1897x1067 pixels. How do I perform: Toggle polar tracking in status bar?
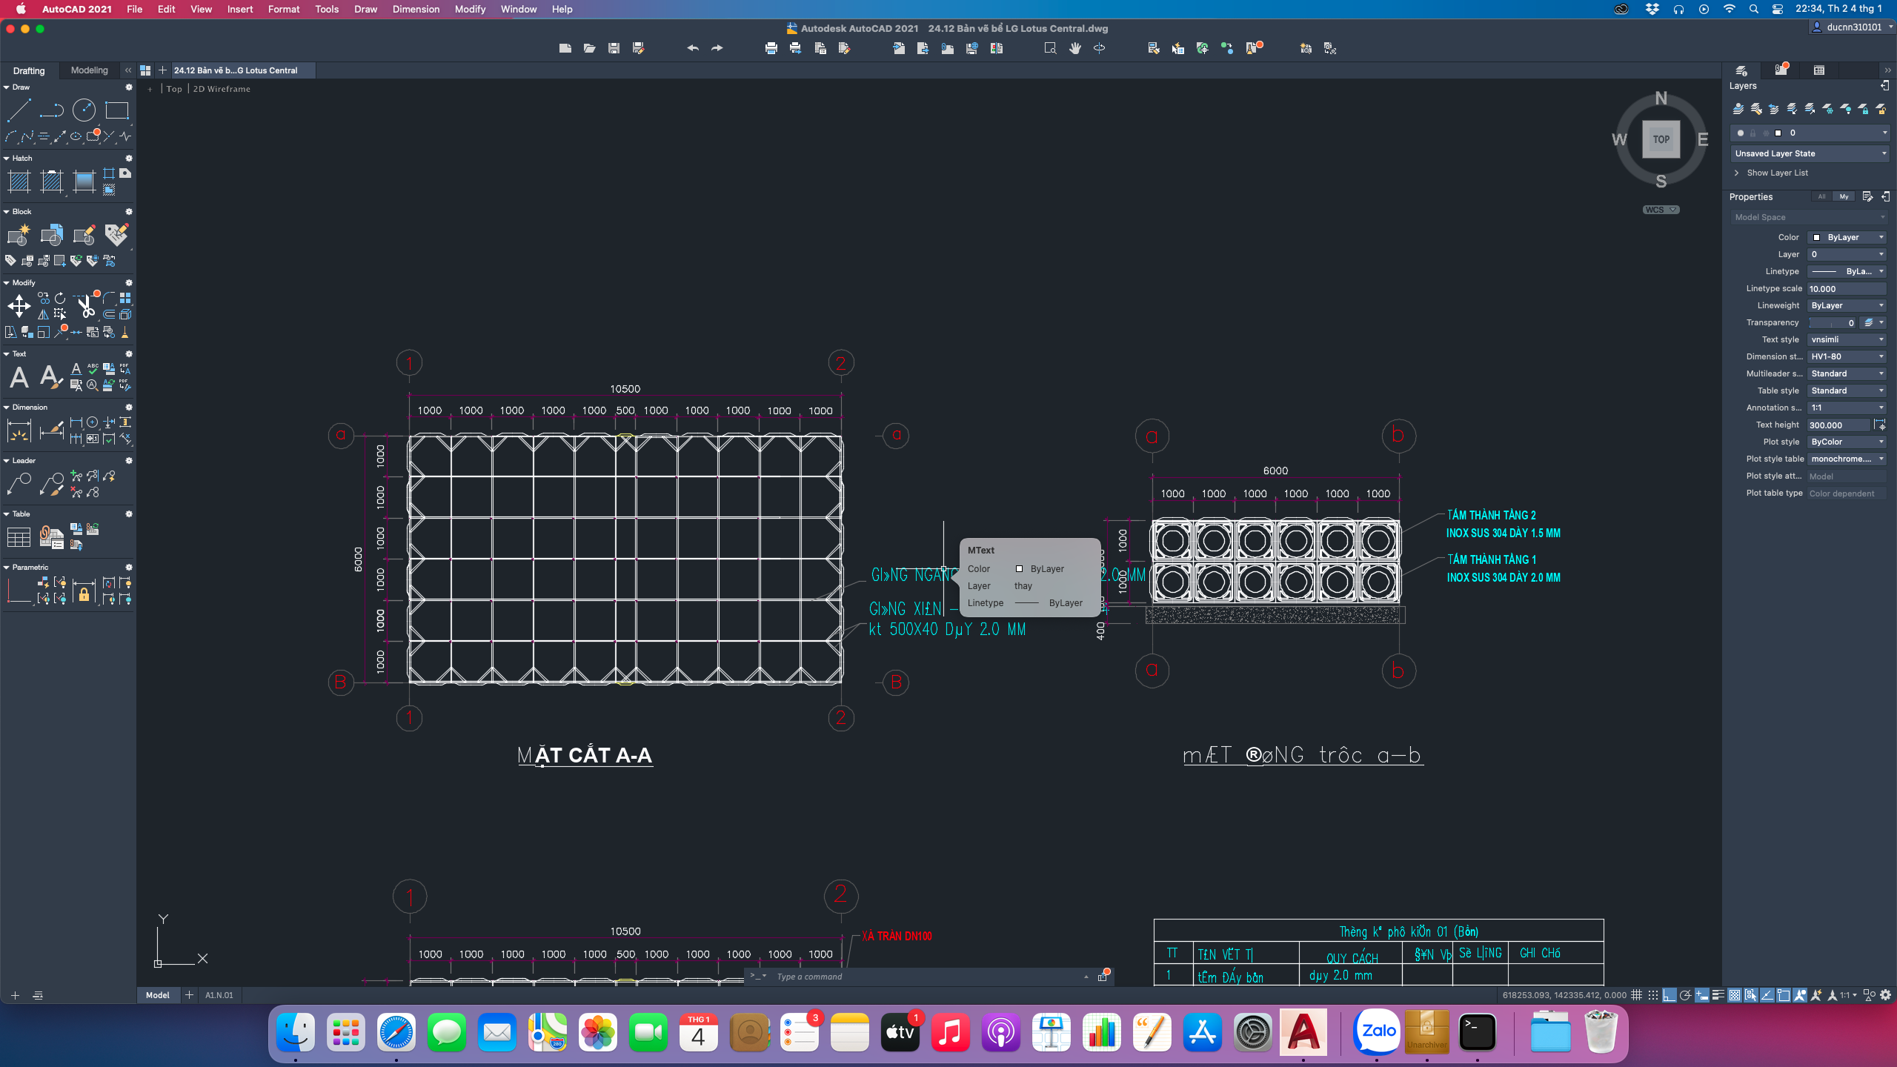tap(1685, 995)
